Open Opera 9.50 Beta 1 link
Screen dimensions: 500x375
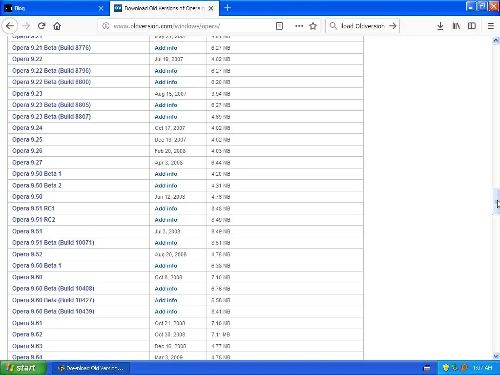[37, 174]
